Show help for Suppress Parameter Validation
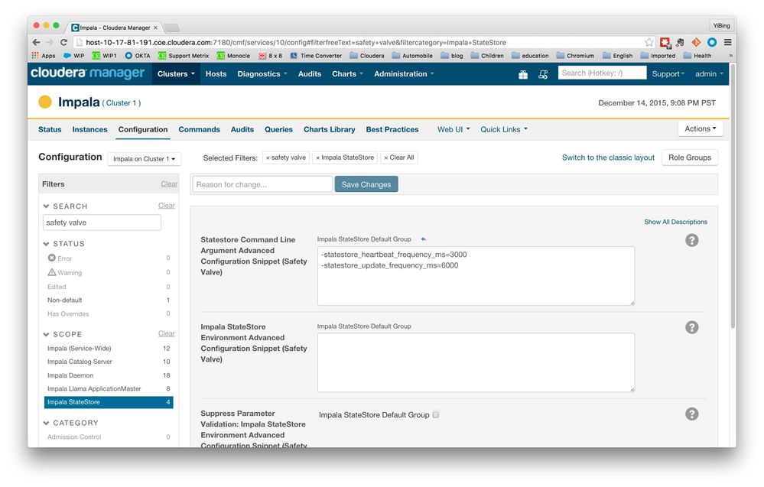This screenshot has height=487, width=764. [x=692, y=414]
